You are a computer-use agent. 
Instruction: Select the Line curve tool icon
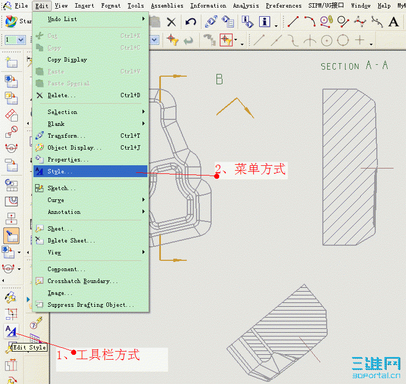point(293,22)
